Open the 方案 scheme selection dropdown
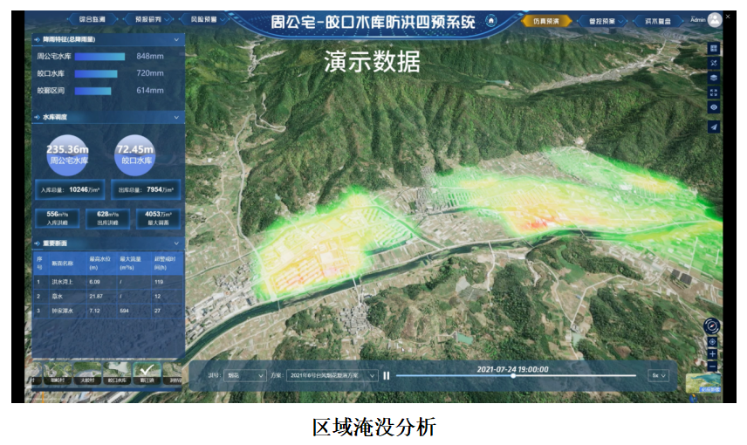 pos(331,375)
